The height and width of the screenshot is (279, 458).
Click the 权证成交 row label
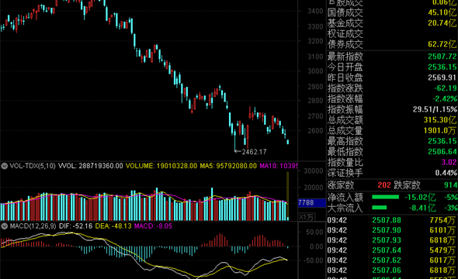pyautogui.click(x=345, y=34)
